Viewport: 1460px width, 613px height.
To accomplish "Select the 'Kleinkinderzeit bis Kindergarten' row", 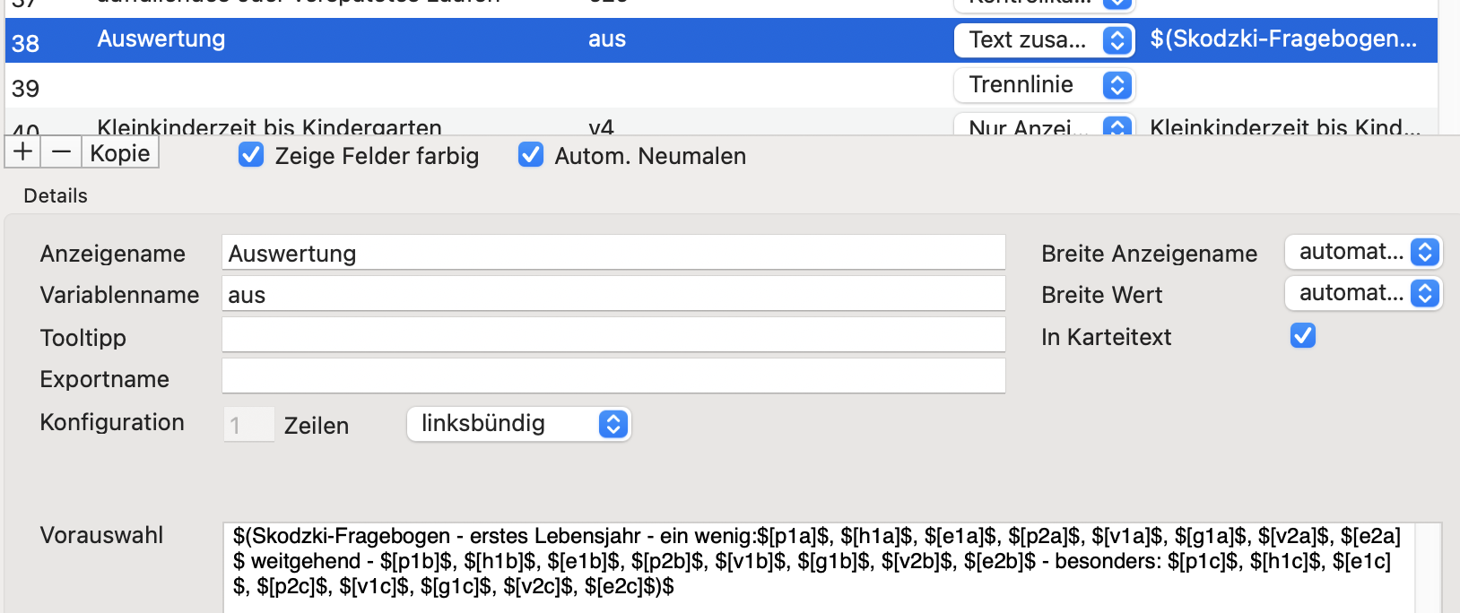I will click(721, 124).
